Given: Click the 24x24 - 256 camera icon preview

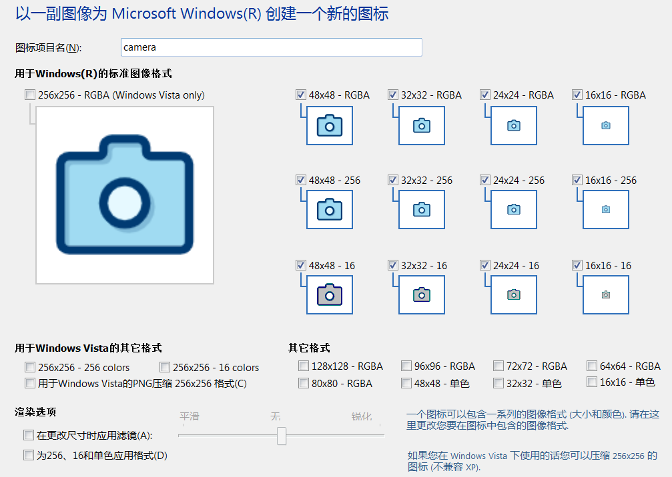Looking at the screenshot, I should 513,209.
